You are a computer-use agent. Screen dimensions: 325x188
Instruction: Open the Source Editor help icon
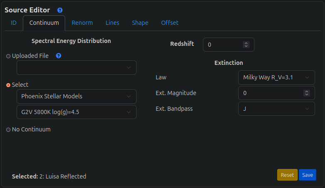pos(60,10)
